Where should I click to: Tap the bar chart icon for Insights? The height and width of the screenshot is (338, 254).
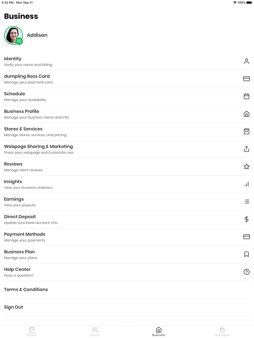coord(246,184)
